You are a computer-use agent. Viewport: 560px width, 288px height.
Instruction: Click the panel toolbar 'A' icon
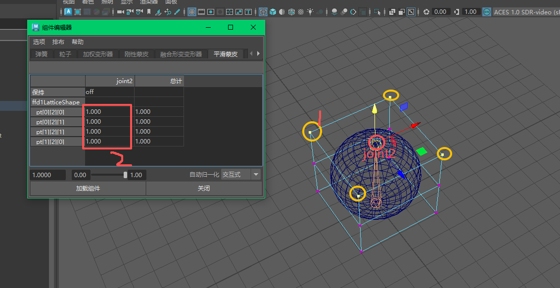(x=68, y=12)
